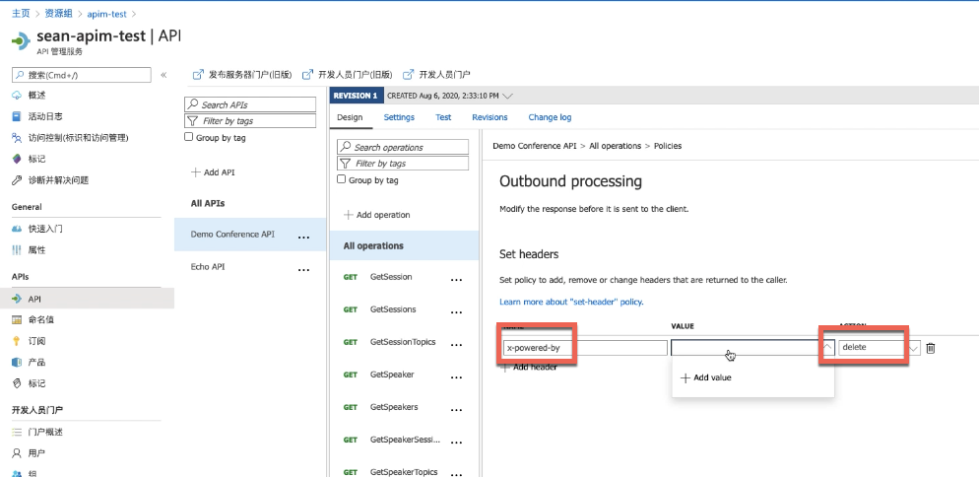Select API item in APIs section
Screen dimensions: 979x477
[87, 299]
